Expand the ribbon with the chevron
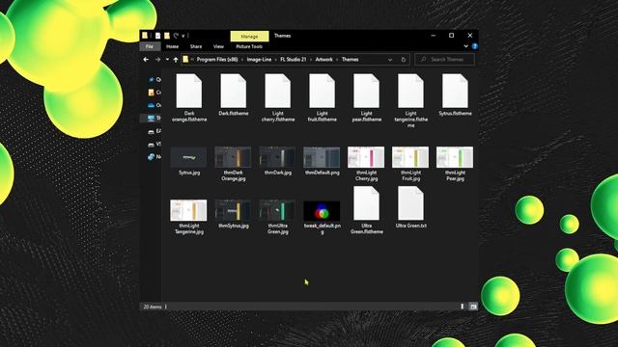The image size is (618, 347). [x=465, y=46]
